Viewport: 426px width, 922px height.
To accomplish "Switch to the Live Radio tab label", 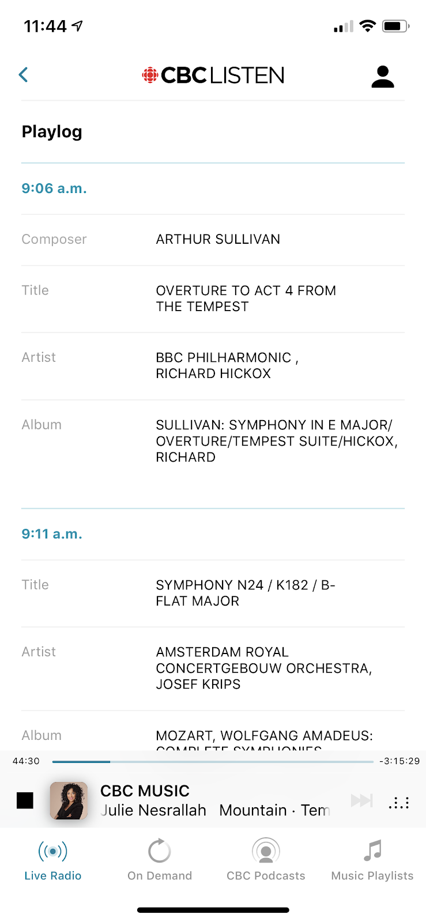I will coord(52,876).
